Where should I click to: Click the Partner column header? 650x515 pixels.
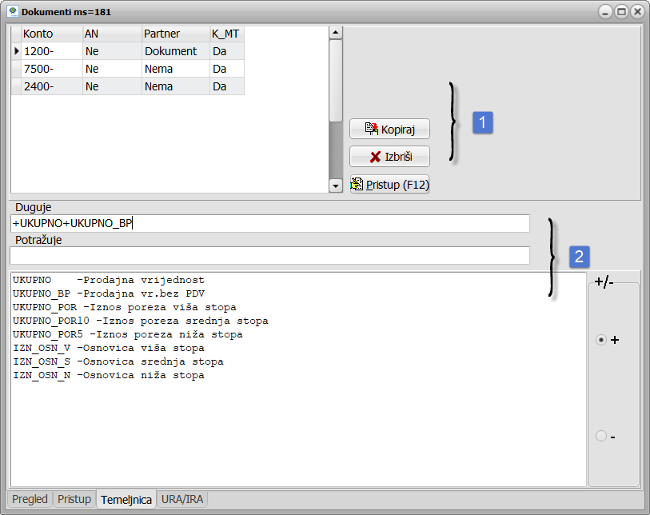[x=175, y=34]
